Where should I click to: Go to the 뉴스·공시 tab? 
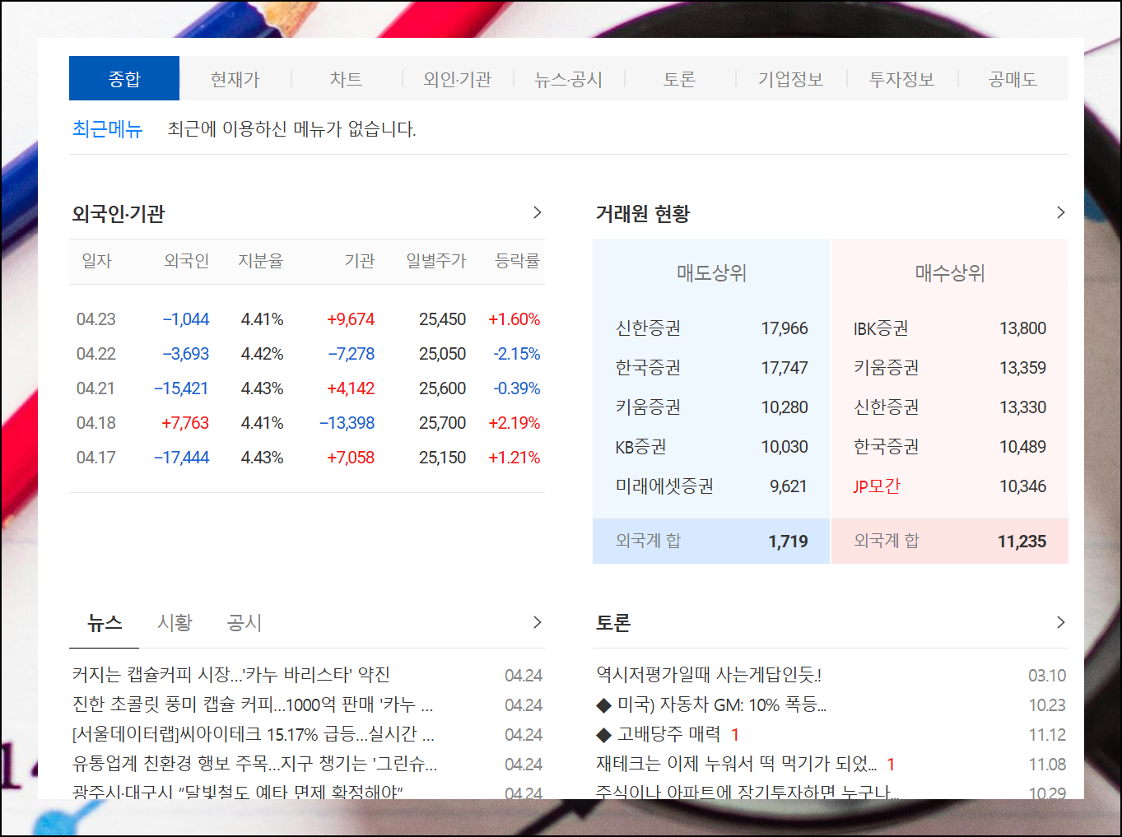coord(569,79)
